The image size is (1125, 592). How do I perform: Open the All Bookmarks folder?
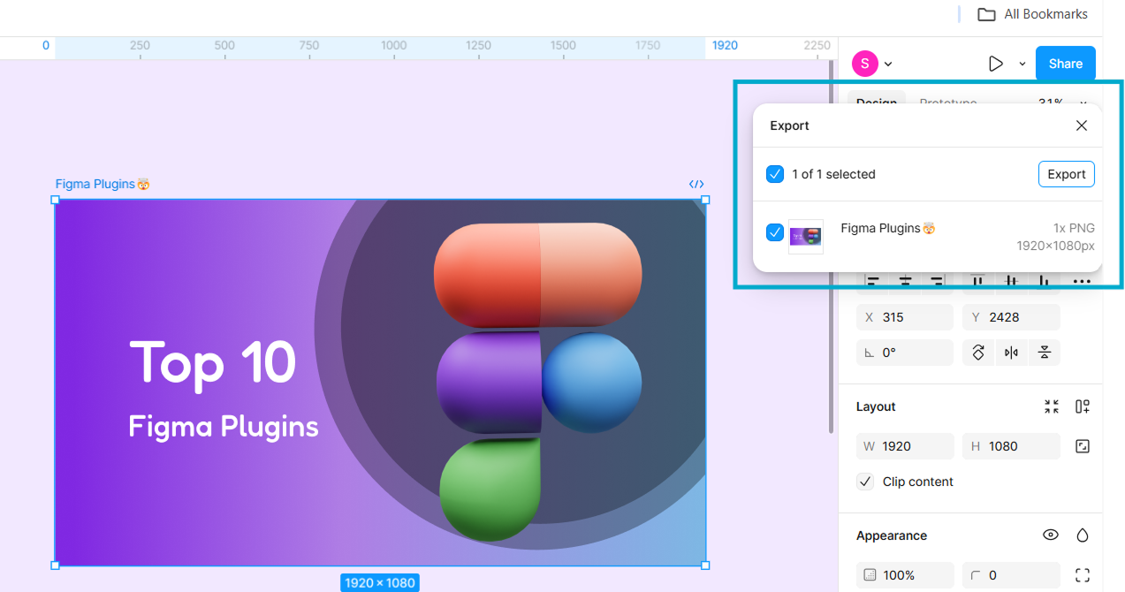pos(1032,14)
